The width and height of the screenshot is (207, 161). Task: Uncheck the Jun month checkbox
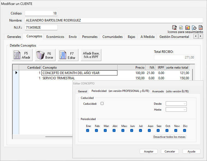tap(132, 130)
